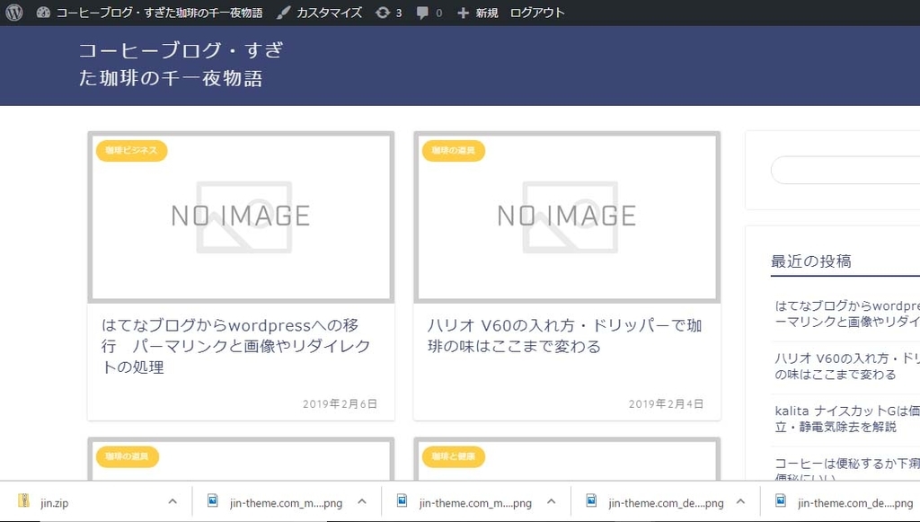Image resolution: width=920 pixels, height=522 pixels.
Task: Open sidebar recent post はてなブログからwordpress
Action: coord(846,314)
